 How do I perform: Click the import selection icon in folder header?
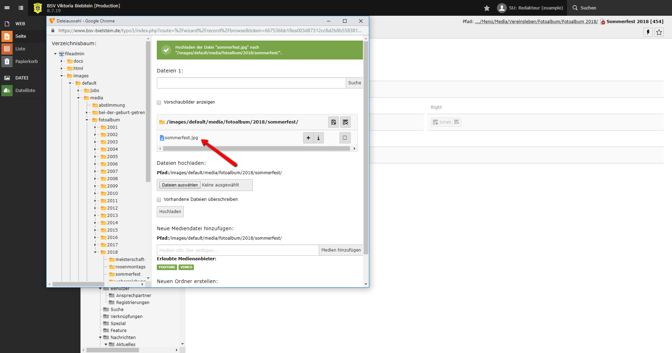click(x=334, y=122)
